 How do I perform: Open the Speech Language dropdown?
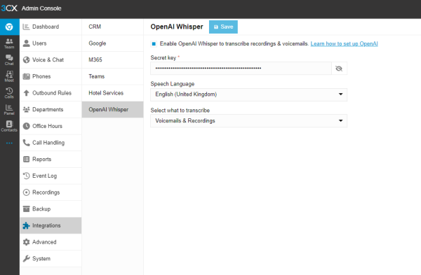point(248,94)
